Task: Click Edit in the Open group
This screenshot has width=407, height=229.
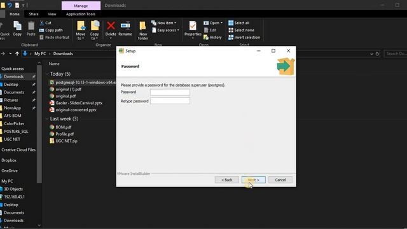Action: click(210, 30)
